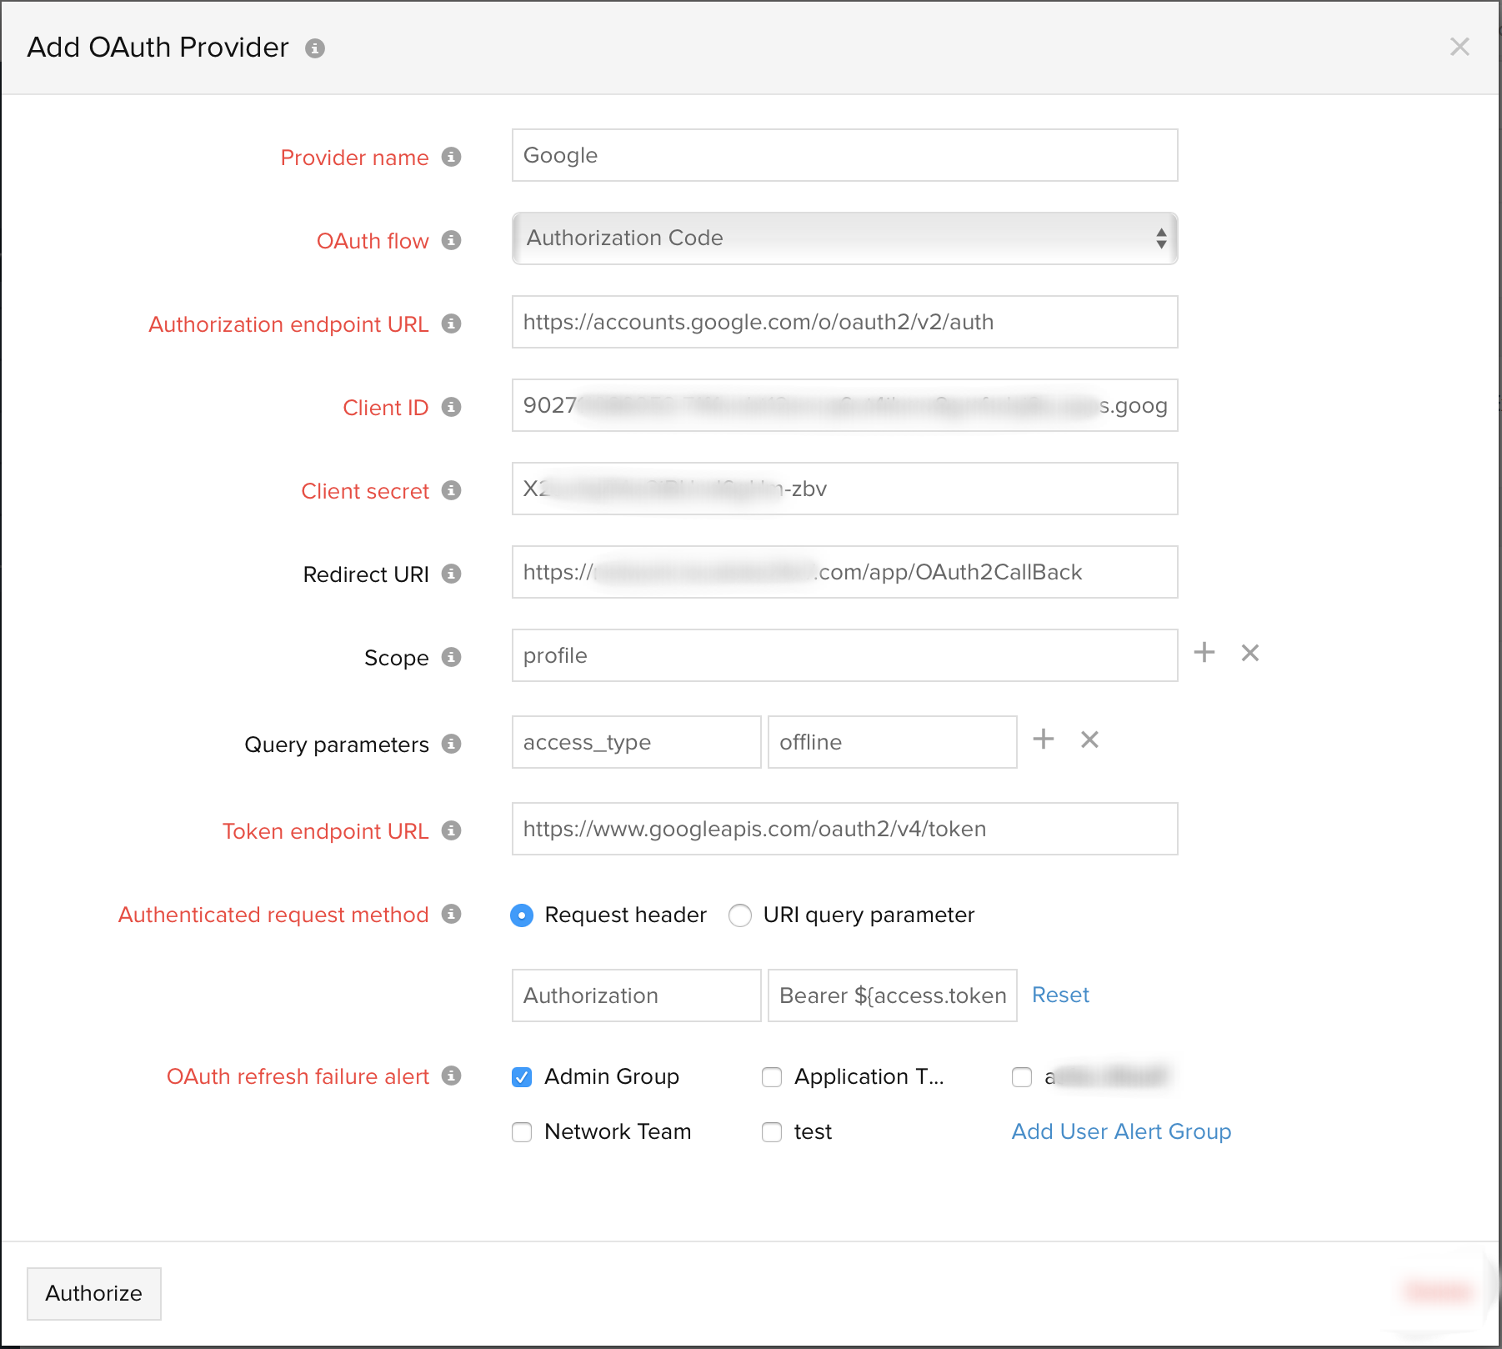Delete the access_type query parameter row

point(1089,739)
